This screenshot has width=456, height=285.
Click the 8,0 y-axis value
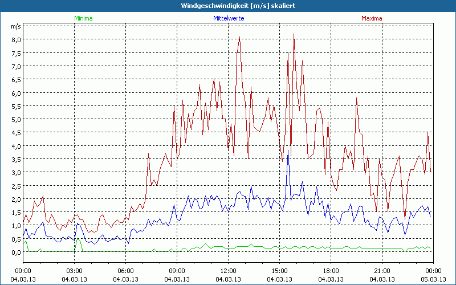pos(17,40)
